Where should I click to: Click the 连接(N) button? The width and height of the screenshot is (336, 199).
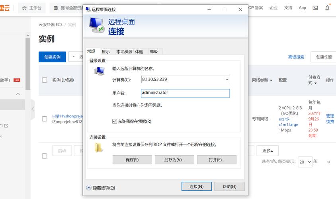(197, 186)
